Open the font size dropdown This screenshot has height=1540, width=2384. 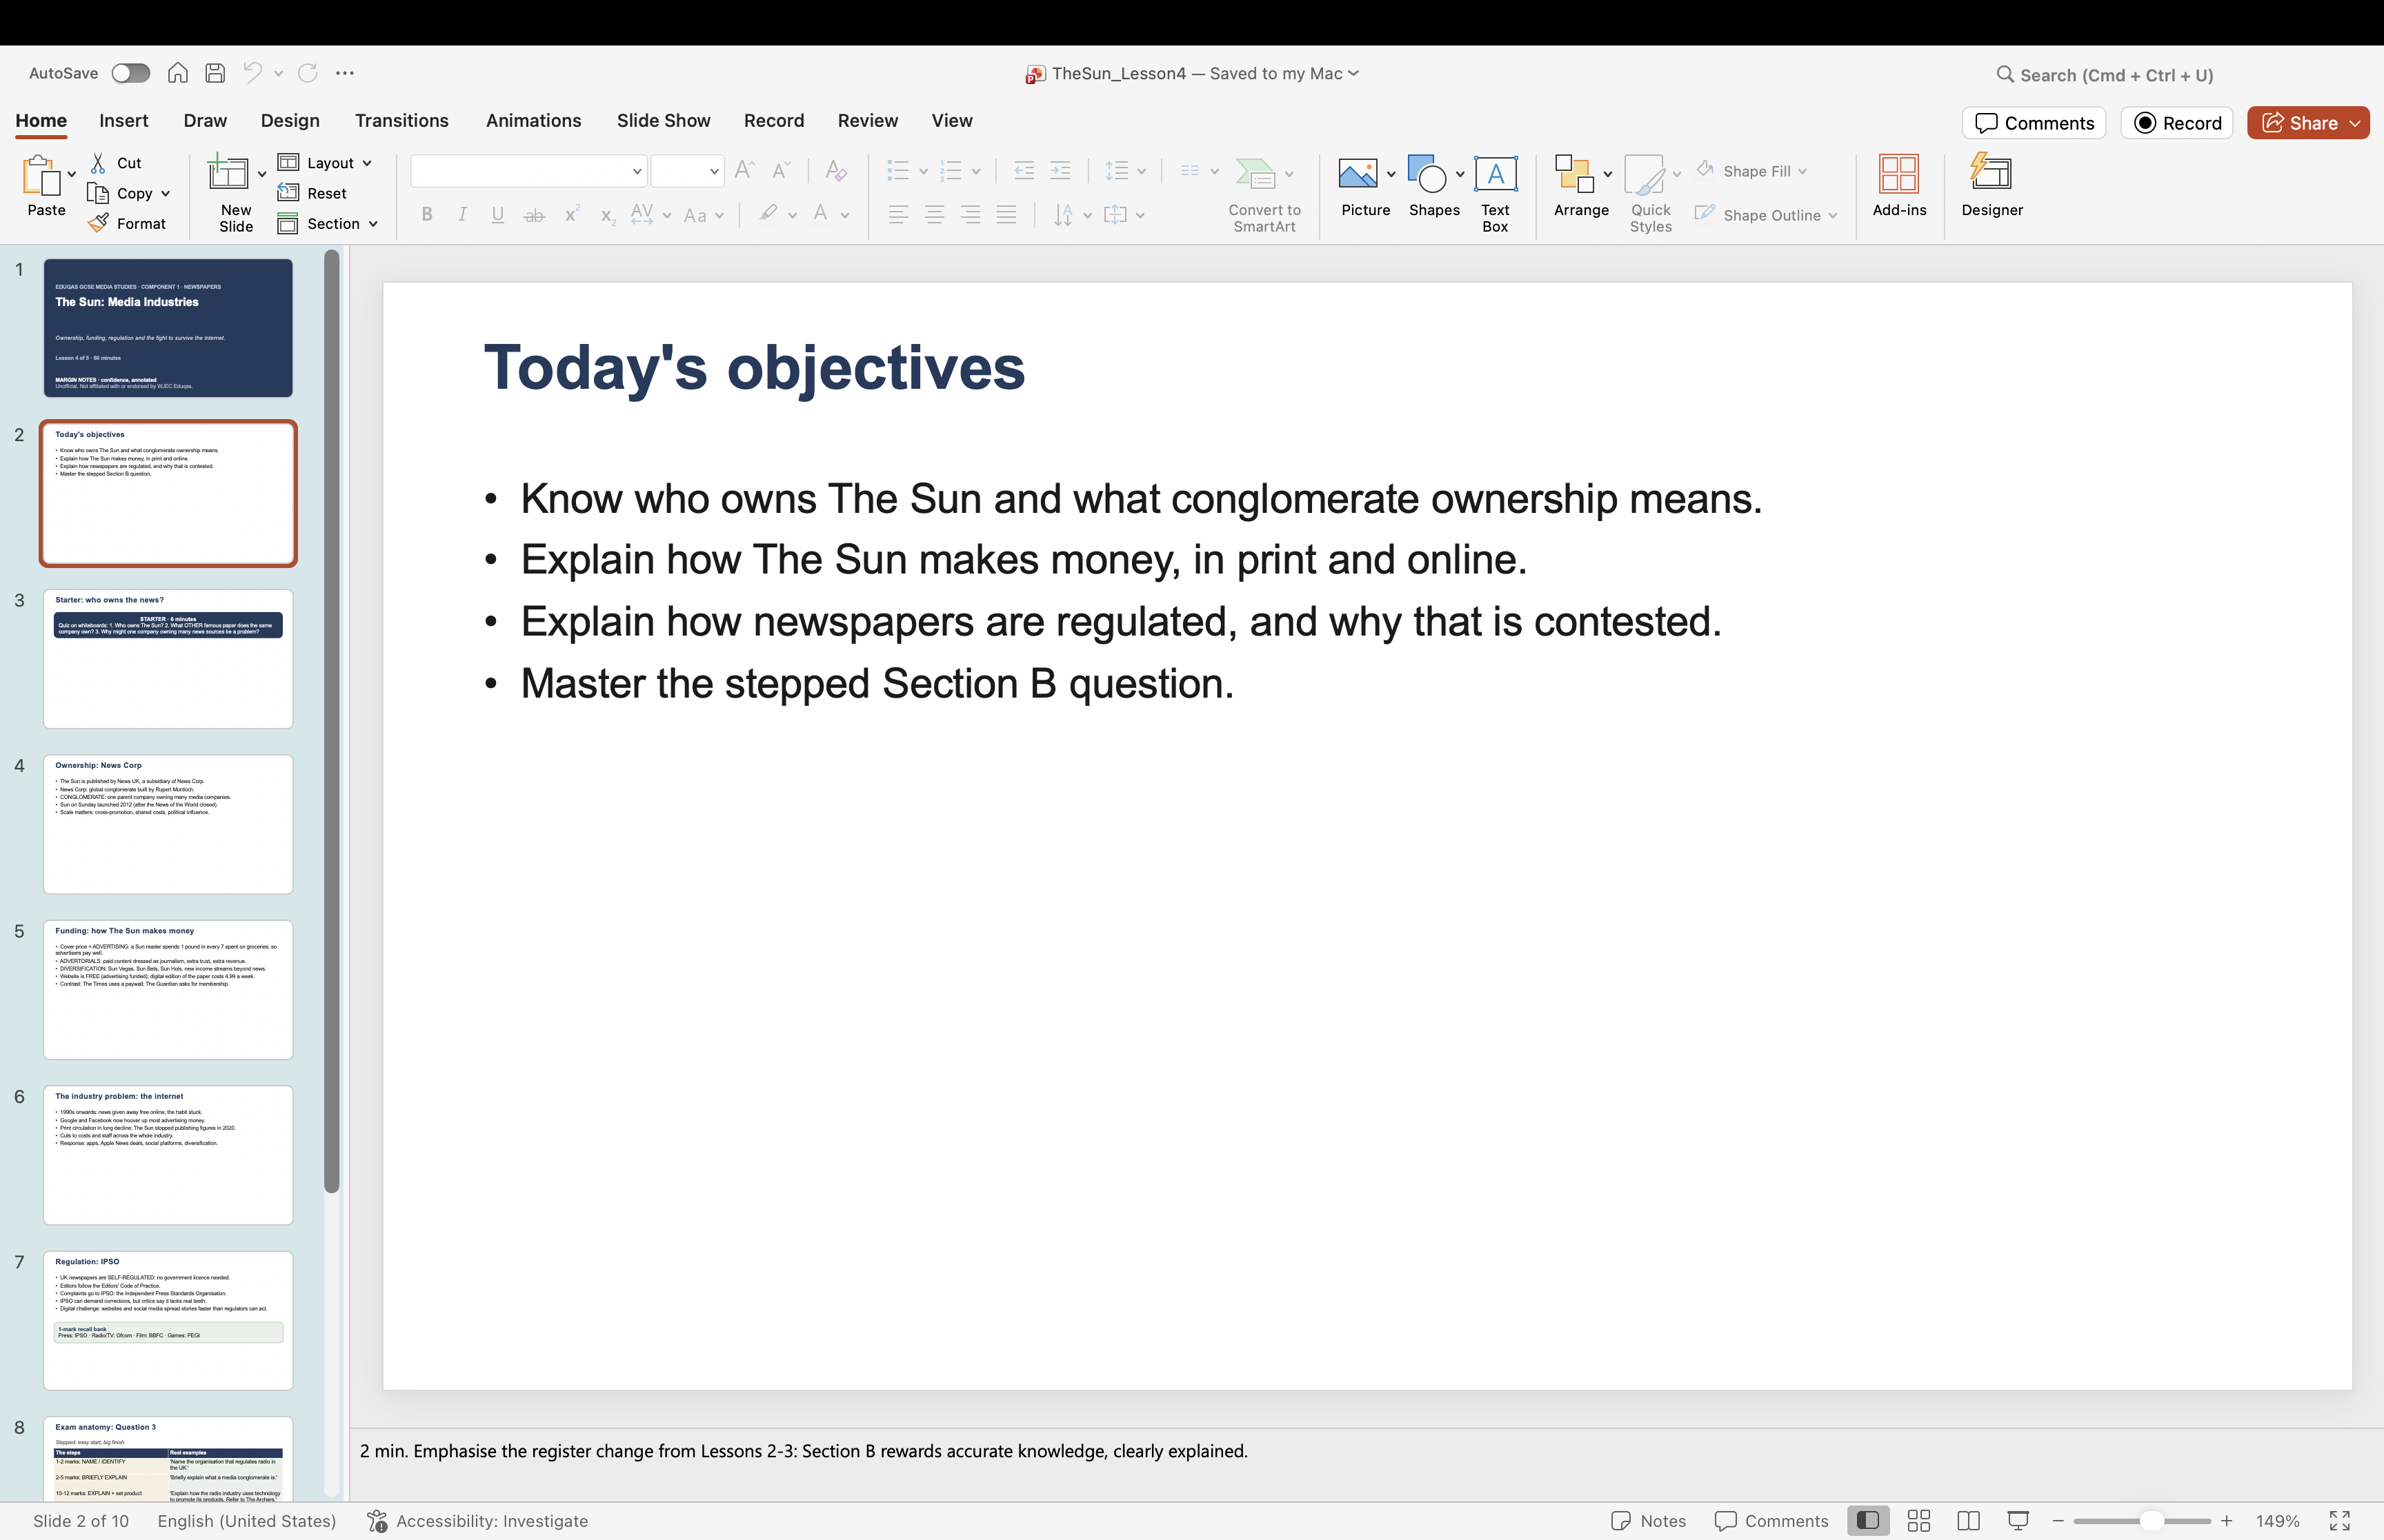coord(714,171)
